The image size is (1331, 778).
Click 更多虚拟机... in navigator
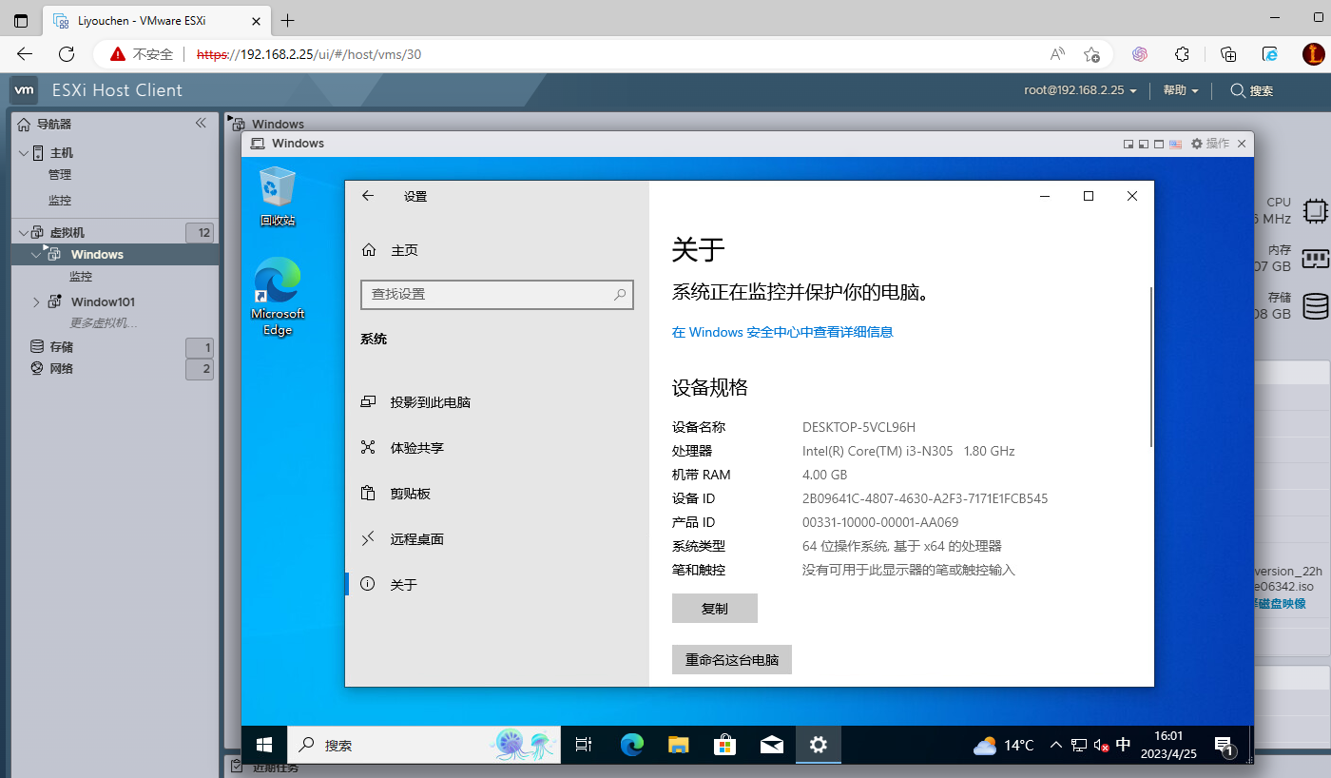click(x=104, y=323)
